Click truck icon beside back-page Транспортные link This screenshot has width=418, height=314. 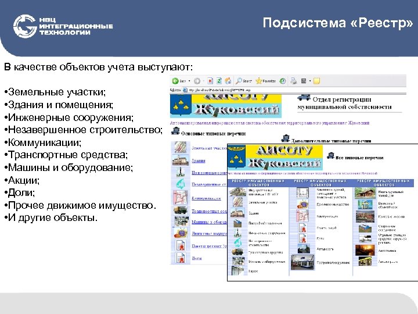[181, 210]
